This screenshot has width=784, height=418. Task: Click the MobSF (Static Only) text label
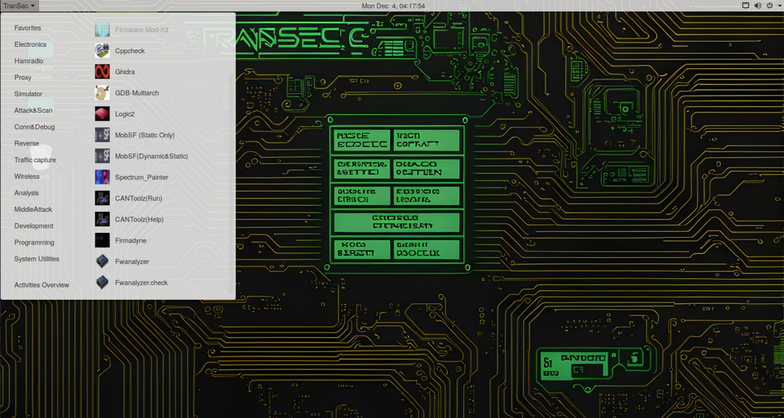pos(145,135)
